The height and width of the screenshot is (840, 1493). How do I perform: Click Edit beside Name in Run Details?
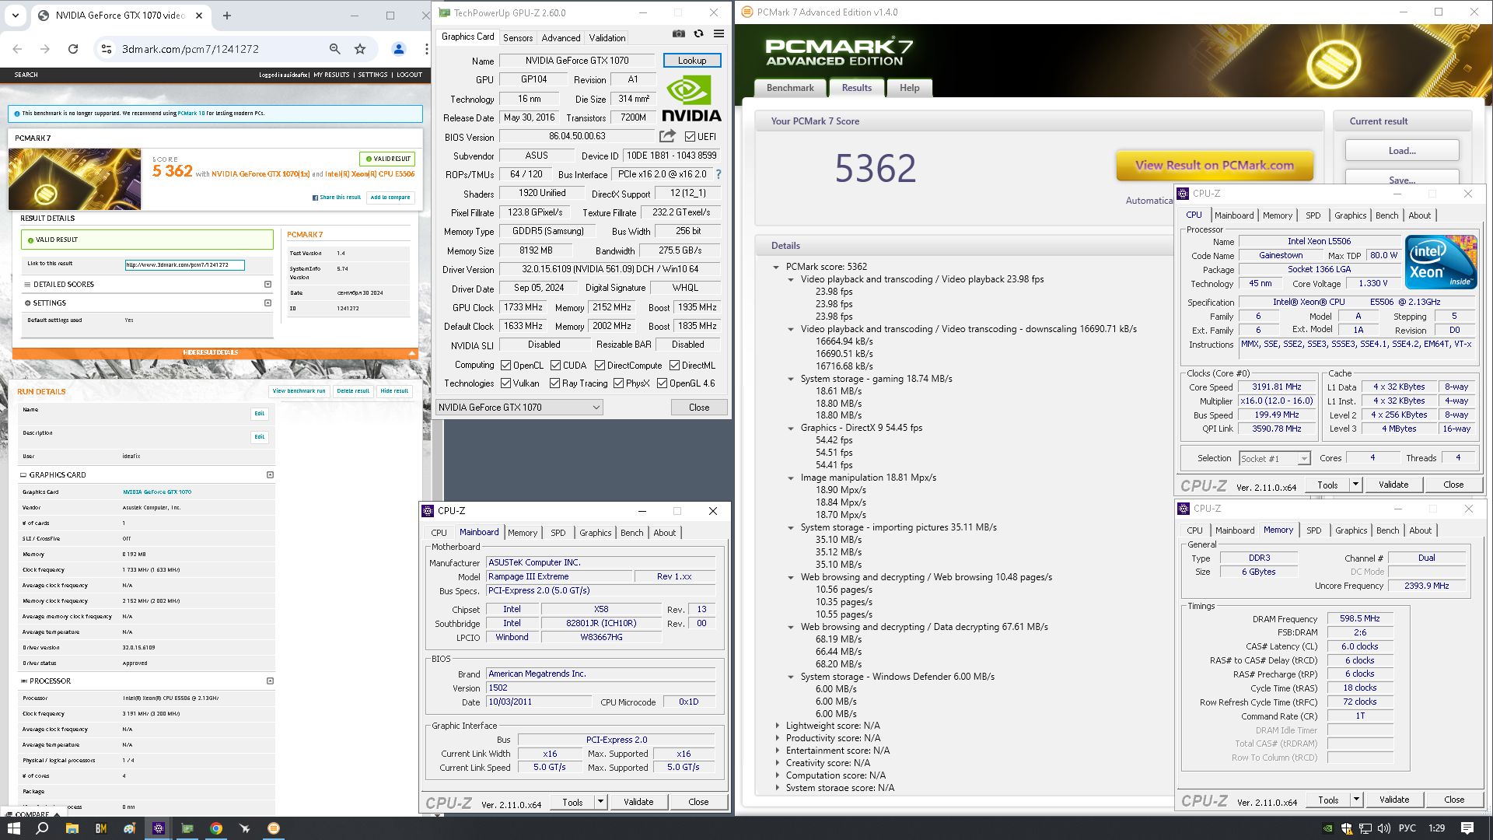(x=259, y=414)
